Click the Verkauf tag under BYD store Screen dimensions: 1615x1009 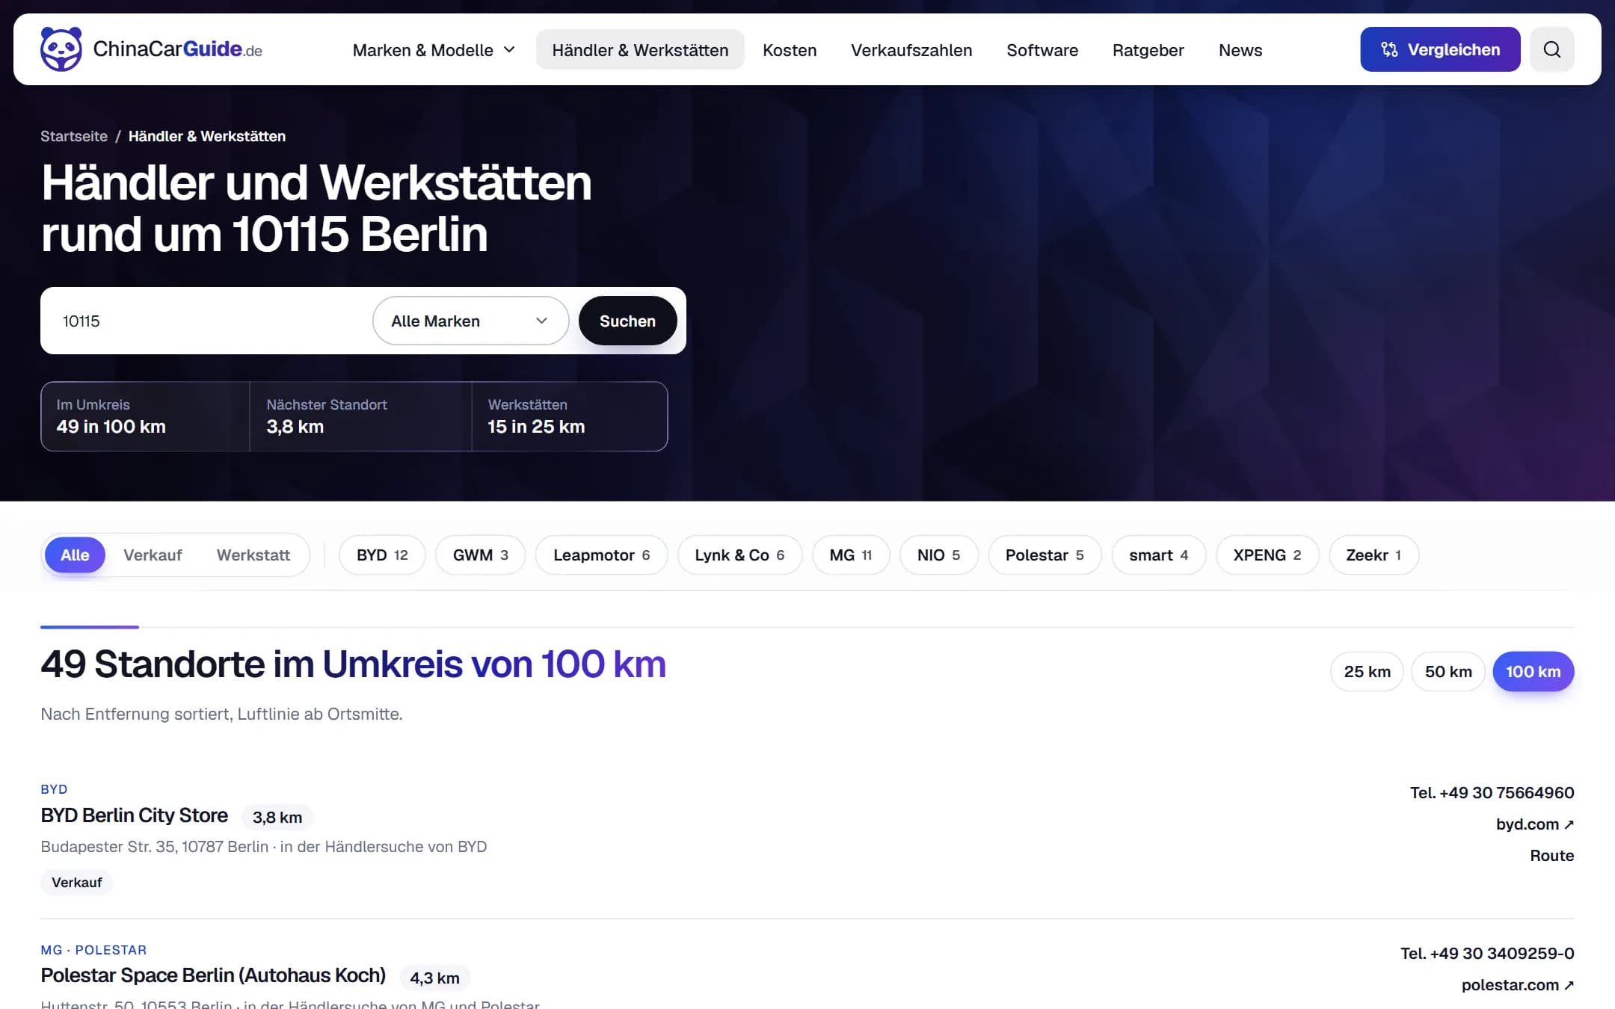pos(76,882)
